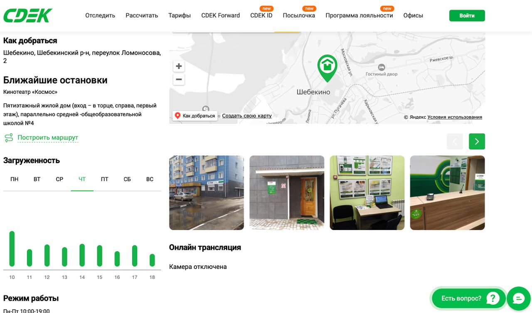This screenshot has height=313, width=532.
Task: Open the Отследить menu item
Action: pos(100,15)
